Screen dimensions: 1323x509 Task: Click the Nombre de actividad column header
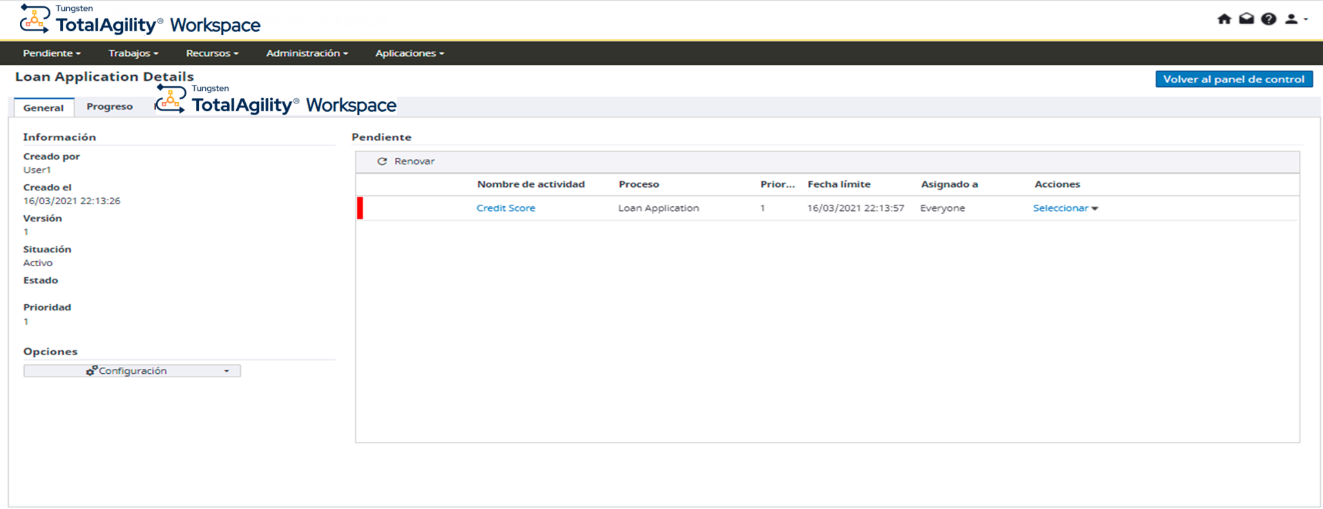pyautogui.click(x=530, y=184)
